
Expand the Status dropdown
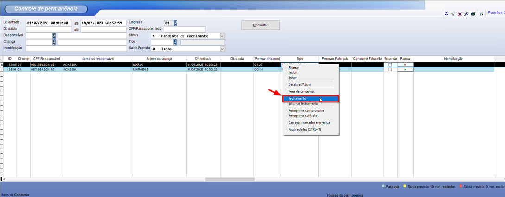pyautogui.click(x=222, y=36)
